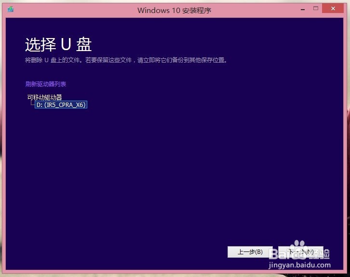Maximize the Windows 10 安装程序 window

click(x=316, y=9)
